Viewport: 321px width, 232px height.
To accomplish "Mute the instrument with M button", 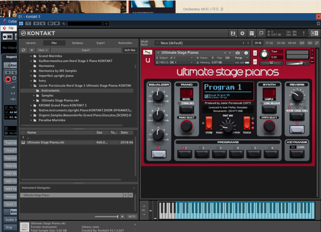I will pyautogui.click(x=255, y=62).
